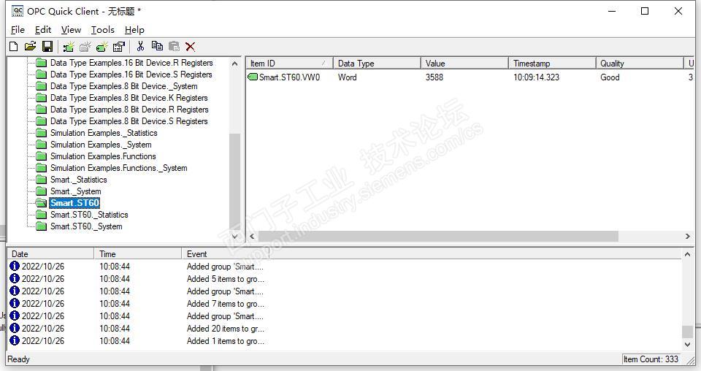Click the Timestamp column header

(552, 63)
